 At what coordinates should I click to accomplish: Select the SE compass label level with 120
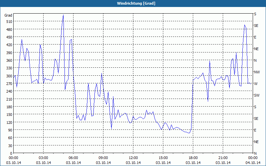click(256, 119)
